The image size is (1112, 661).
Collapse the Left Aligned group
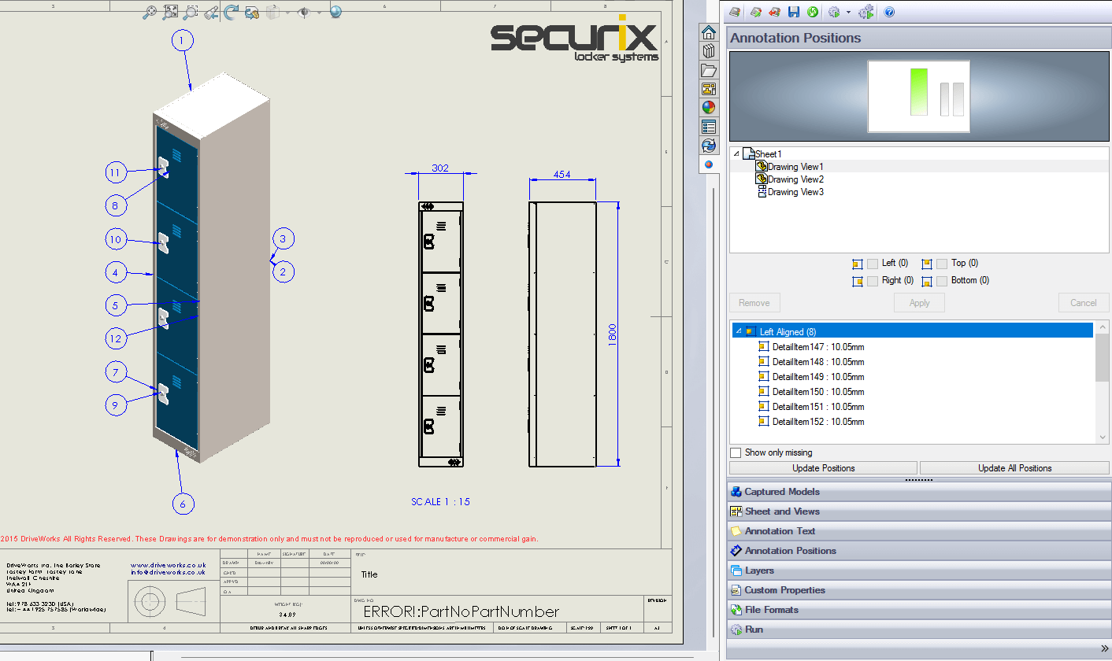[x=737, y=331]
